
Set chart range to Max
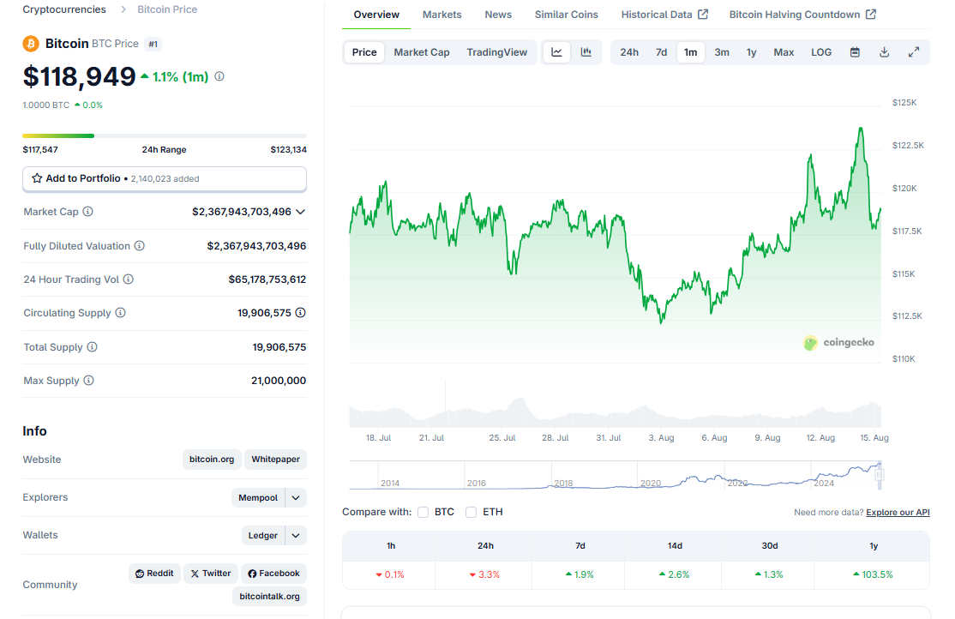click(784, 52)
